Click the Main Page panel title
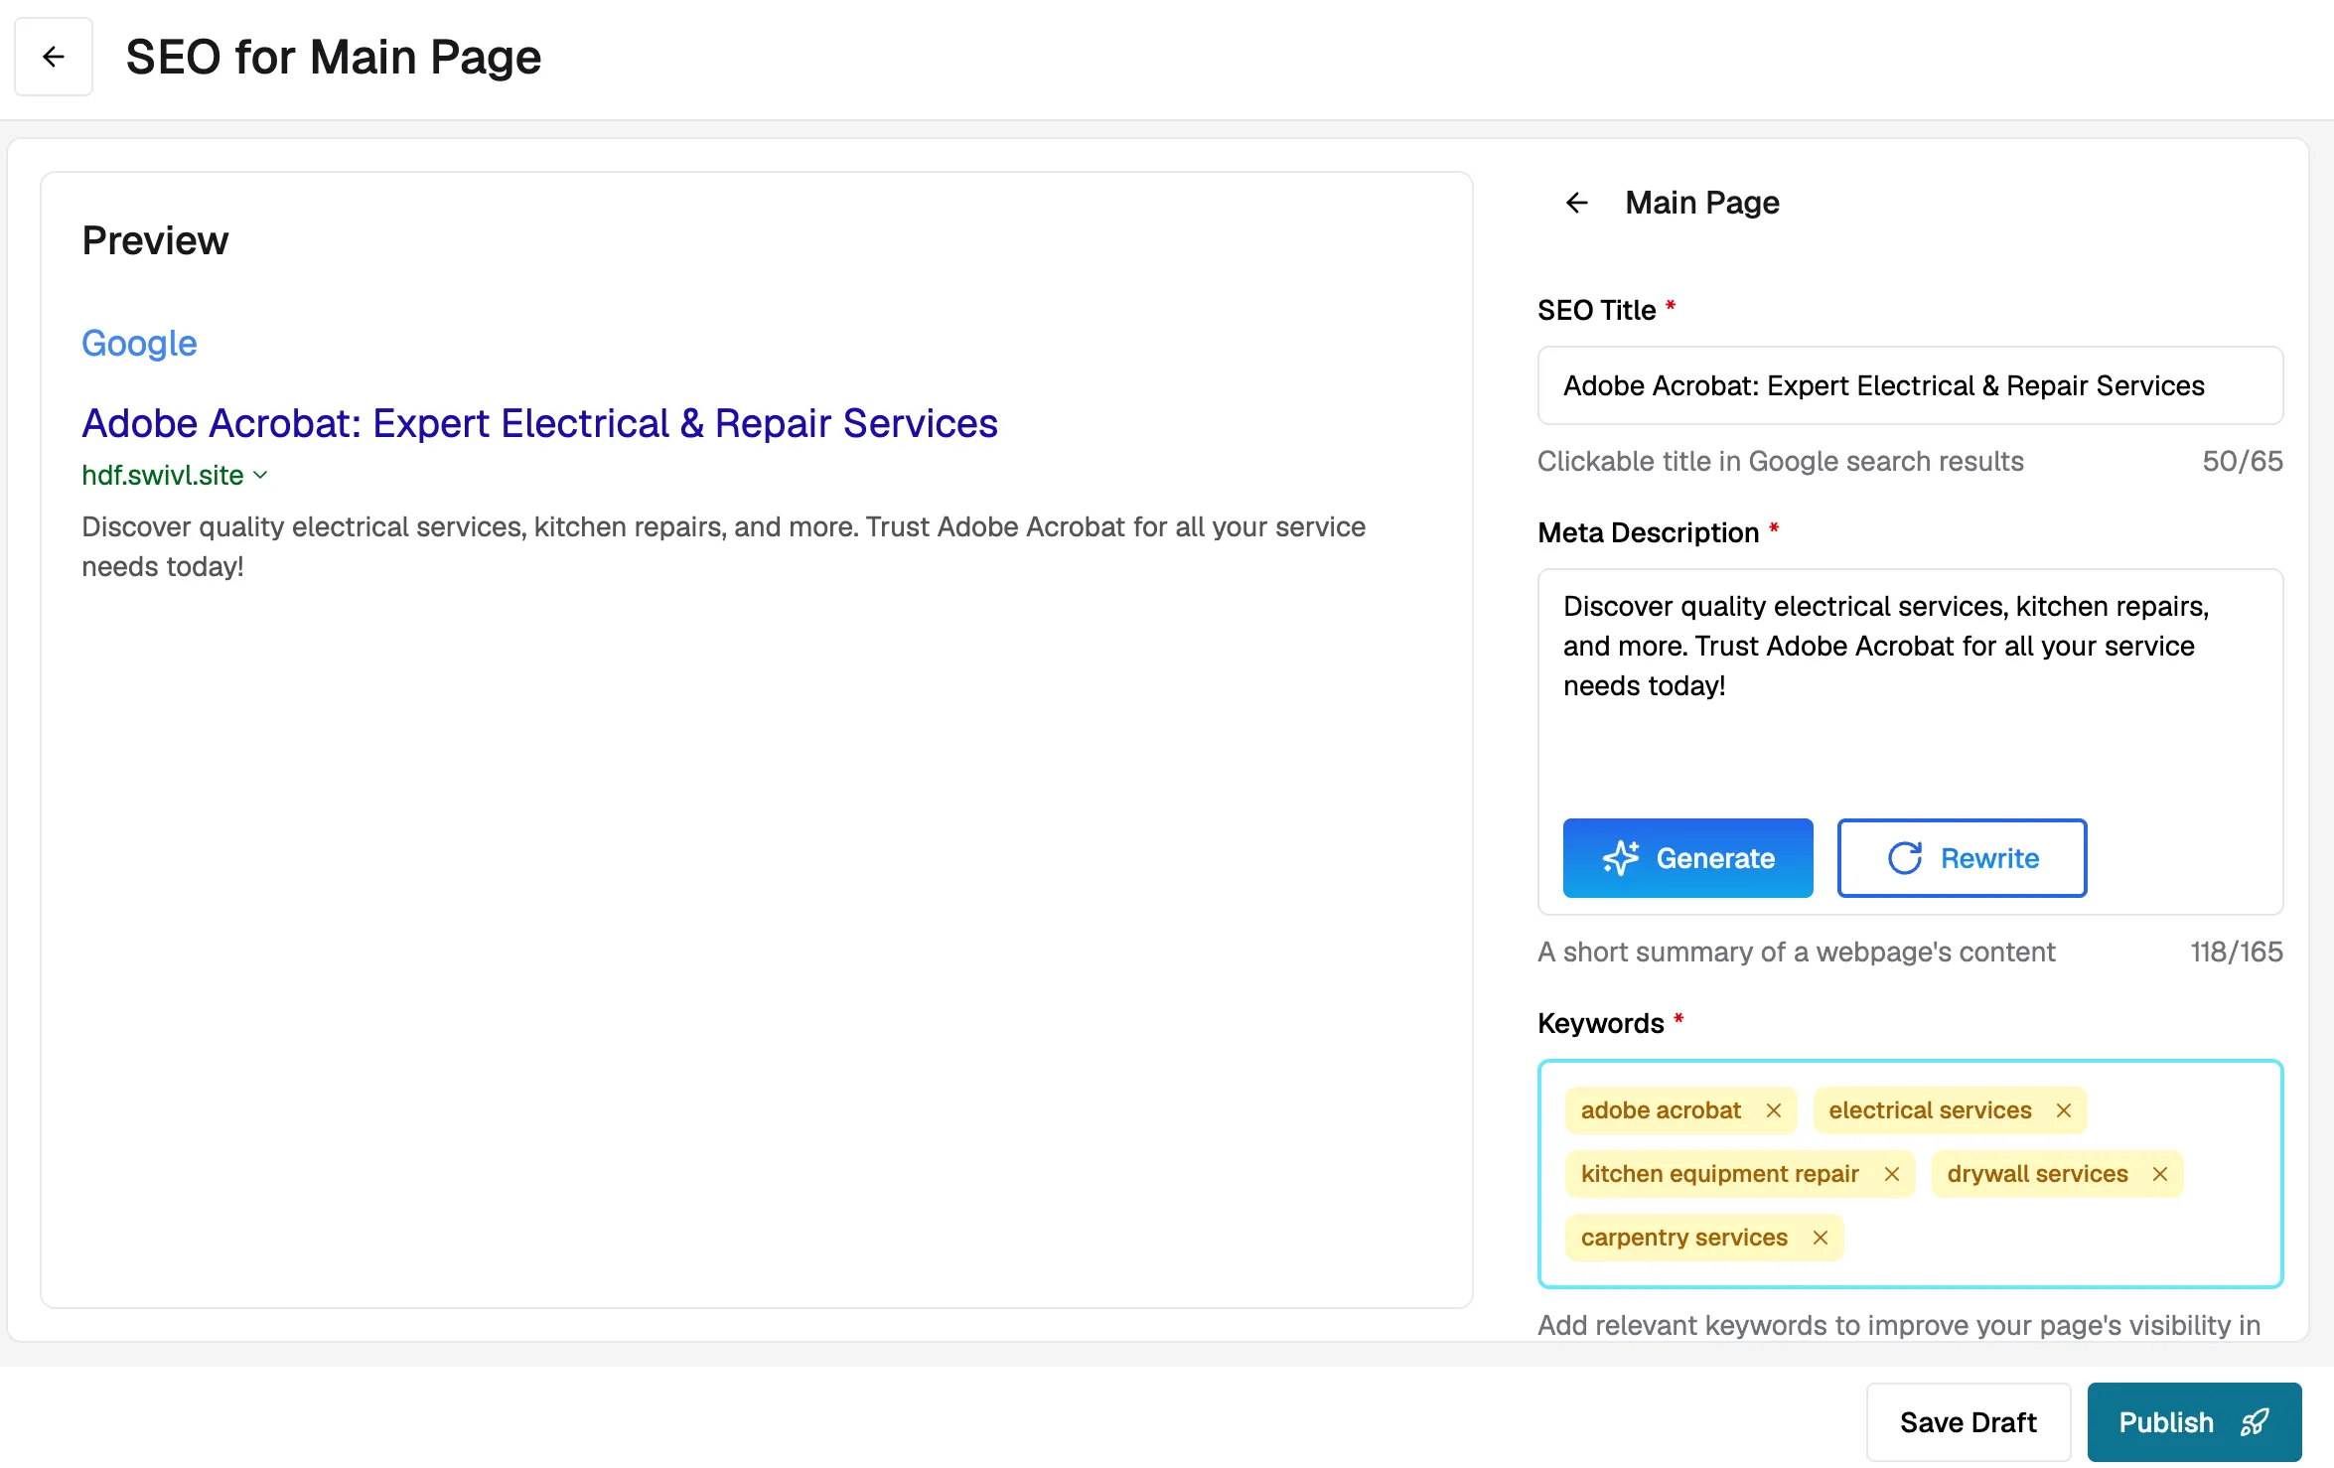Viewport: 2334px width, 1468px height. (x=1702, y=203)
